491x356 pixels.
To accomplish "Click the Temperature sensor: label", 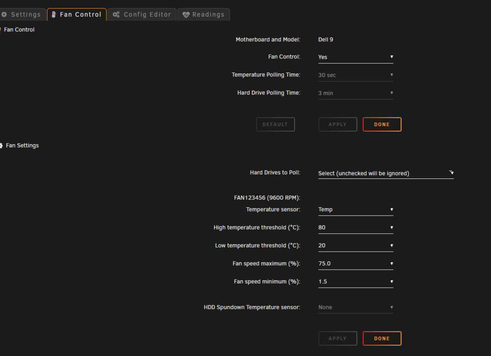I will coord(273,209).
